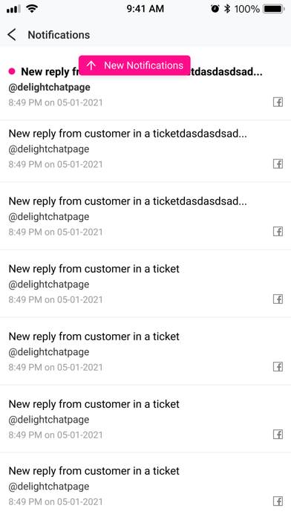This screenshot has height=517, width=291.
Task: Open the bold unread notification title
Action: point(142,71)
